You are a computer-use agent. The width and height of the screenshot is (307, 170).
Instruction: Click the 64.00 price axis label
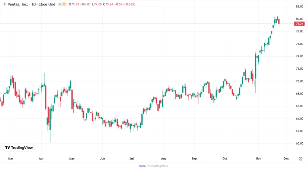(x=299, y=118)
